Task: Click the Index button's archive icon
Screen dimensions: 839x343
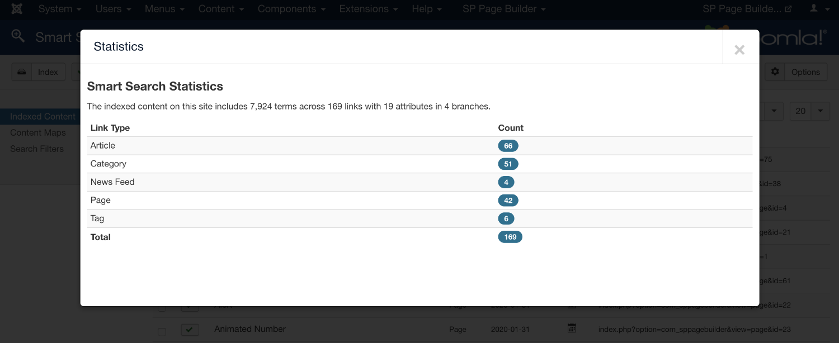Action: pyautogui.click(x=21, y=72)
